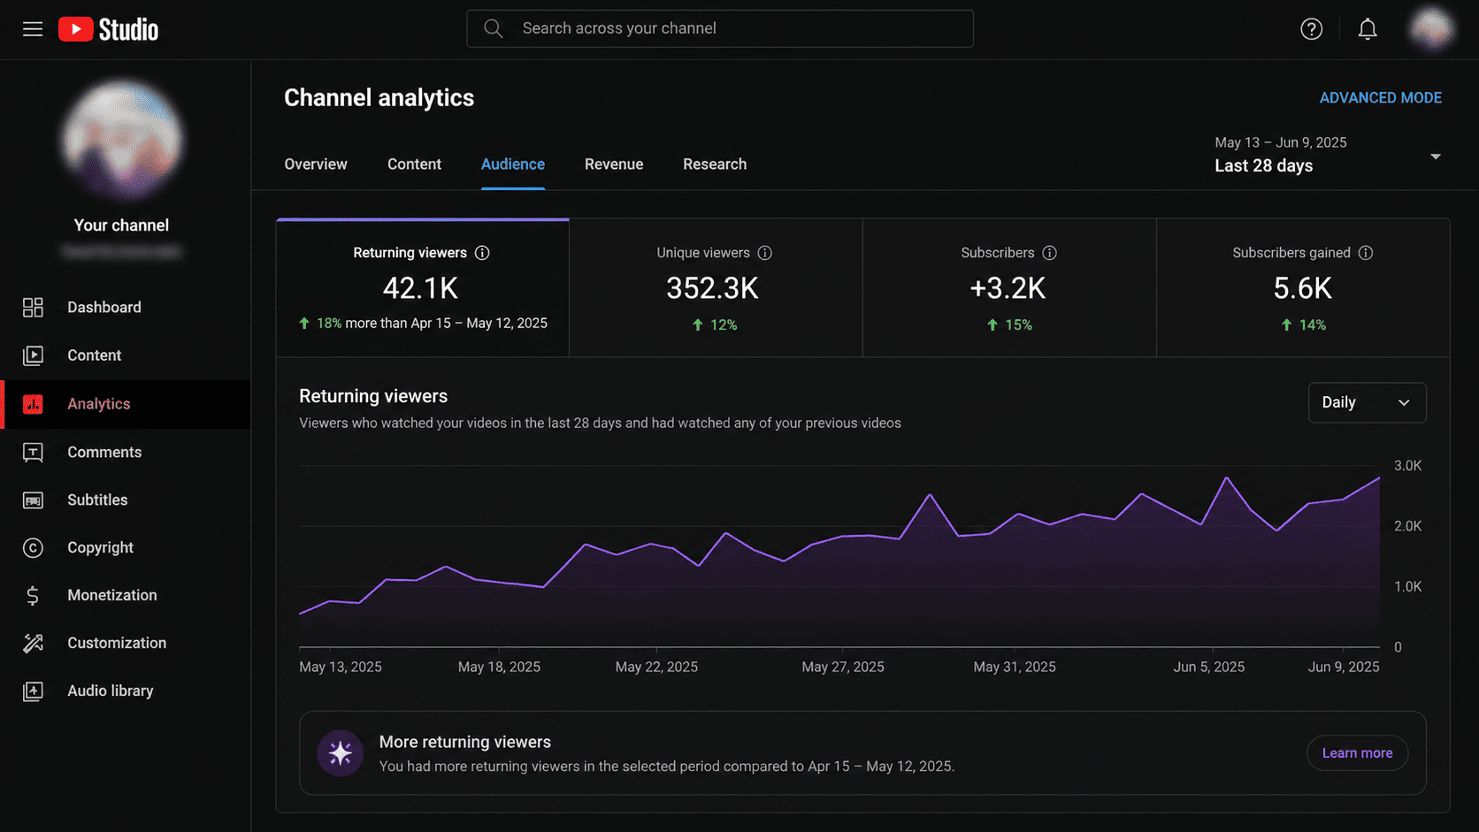Click the 'May 27, 2025' axis label
The image size is (1479, 832).
pyautogui.click(x=843, y=667)
